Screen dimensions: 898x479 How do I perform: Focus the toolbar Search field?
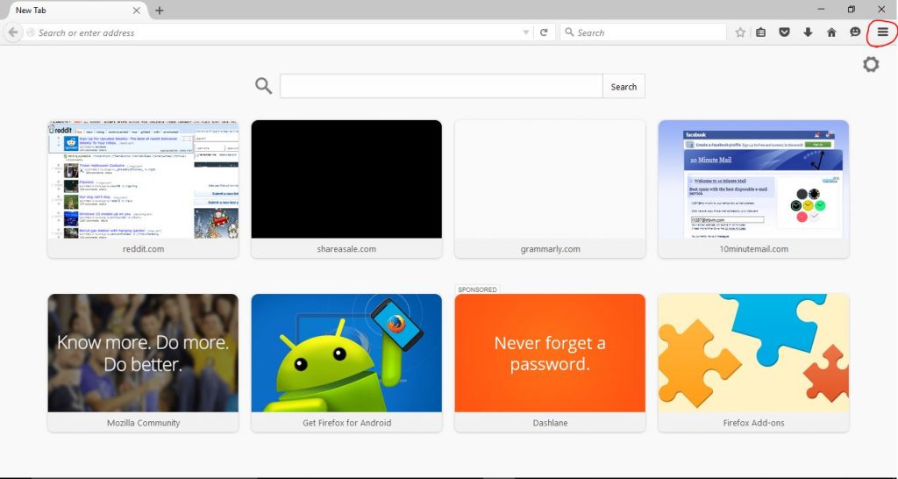(643, 32)
